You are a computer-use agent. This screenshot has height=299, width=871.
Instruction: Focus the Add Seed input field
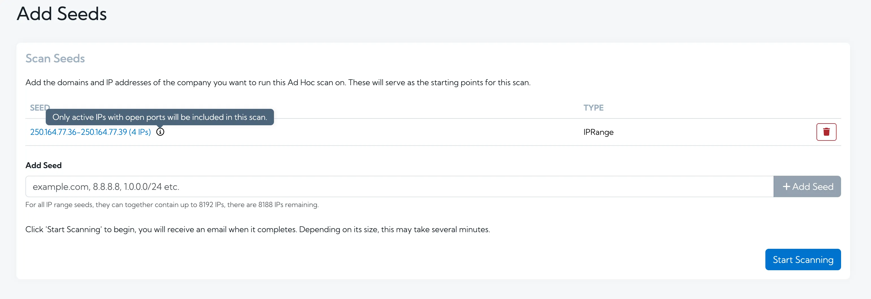pos(399,186)
